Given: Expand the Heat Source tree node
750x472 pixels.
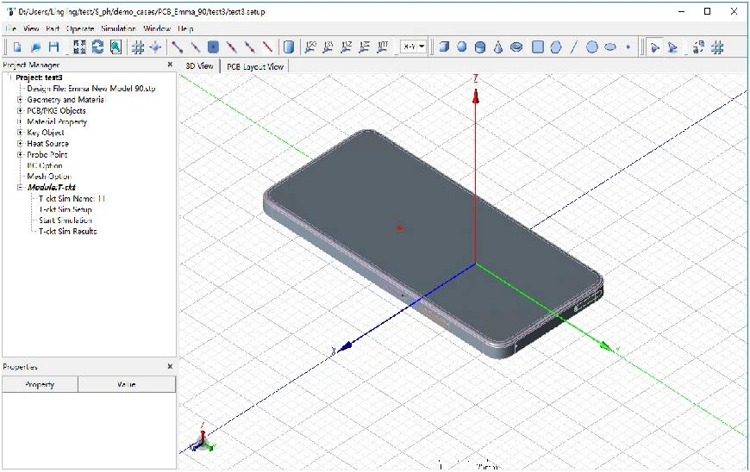Looking at the screenshot, I should click(x=20, y=144).
